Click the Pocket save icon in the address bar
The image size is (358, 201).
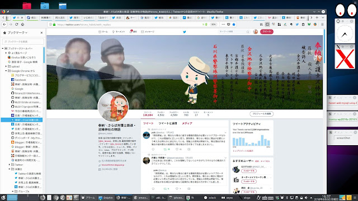[229, 25]
